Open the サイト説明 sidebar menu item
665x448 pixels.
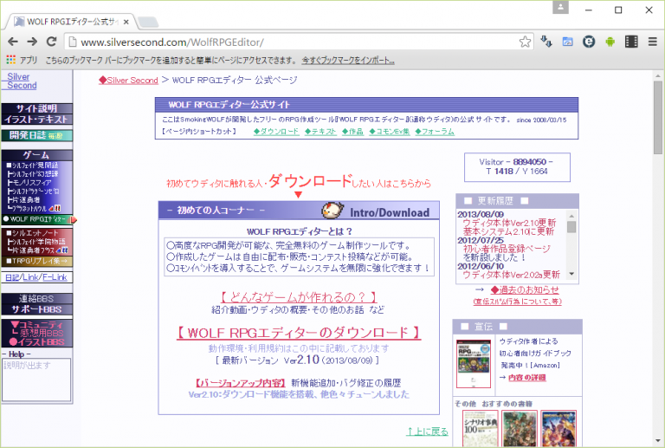(x=36, y=108)
